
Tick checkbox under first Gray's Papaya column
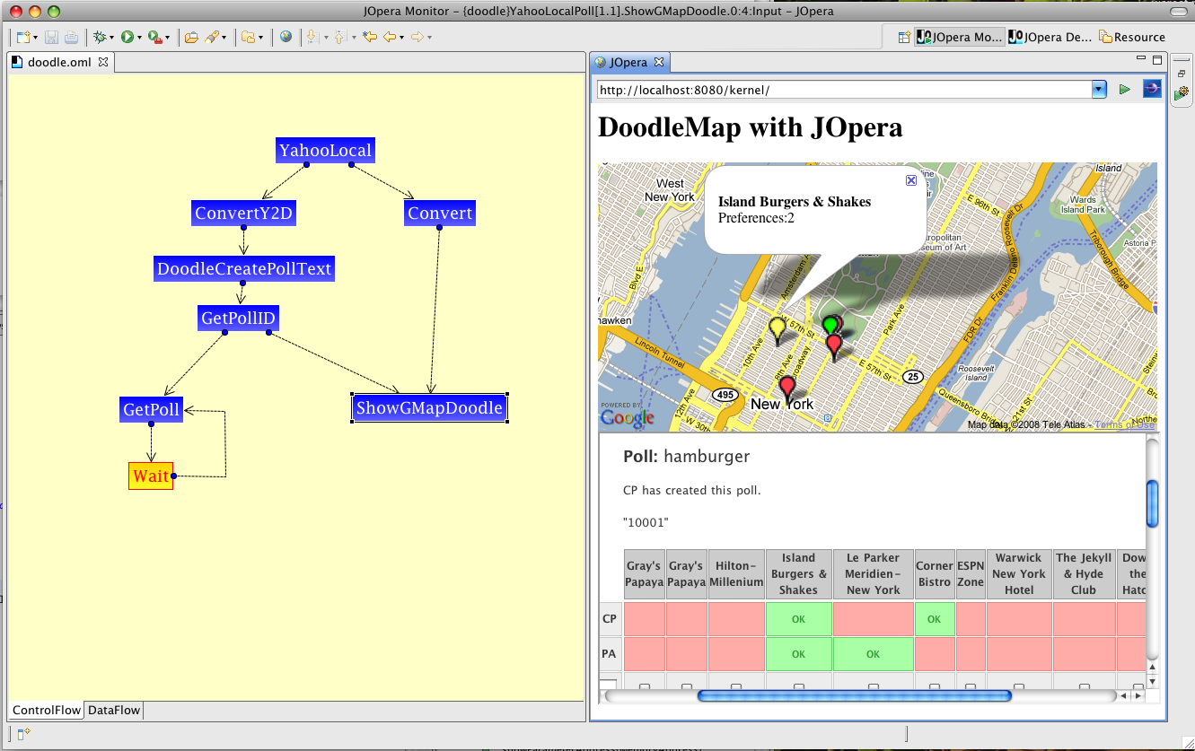click(644, 687)
